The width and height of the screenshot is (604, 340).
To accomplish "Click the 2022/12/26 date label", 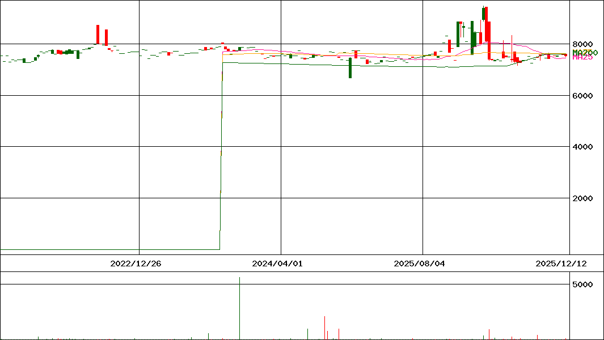I will click(132, 263).
